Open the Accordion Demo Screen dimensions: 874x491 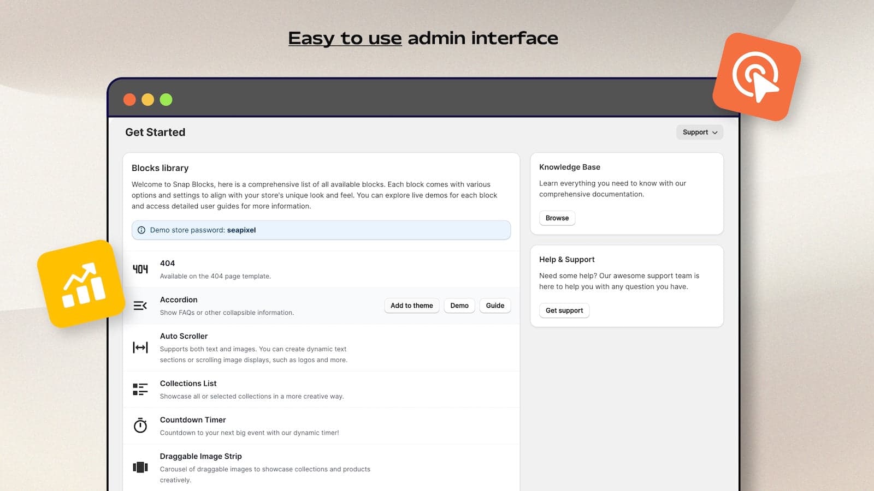(459, 306)
